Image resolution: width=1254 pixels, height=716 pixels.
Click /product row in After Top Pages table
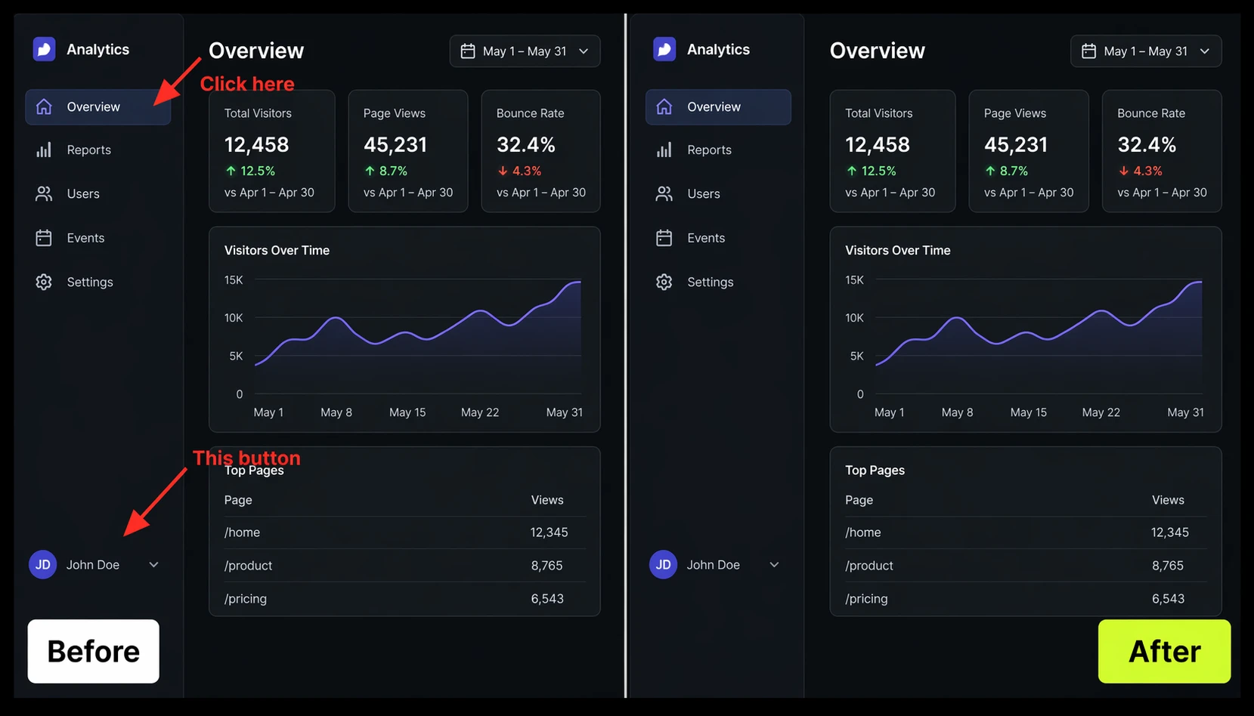[1026, 565]
